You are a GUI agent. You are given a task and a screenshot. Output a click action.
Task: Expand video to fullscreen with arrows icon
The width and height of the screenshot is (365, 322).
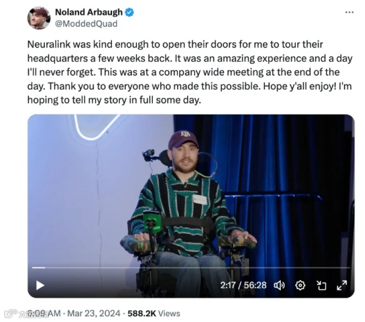click(x=342, y=285)
